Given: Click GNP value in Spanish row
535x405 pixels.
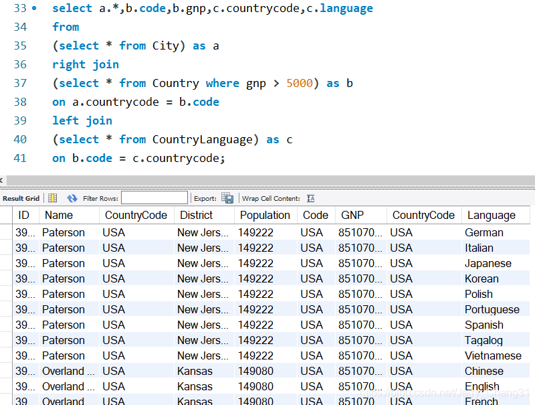Looking at the screenshot, I should (360, 325).
